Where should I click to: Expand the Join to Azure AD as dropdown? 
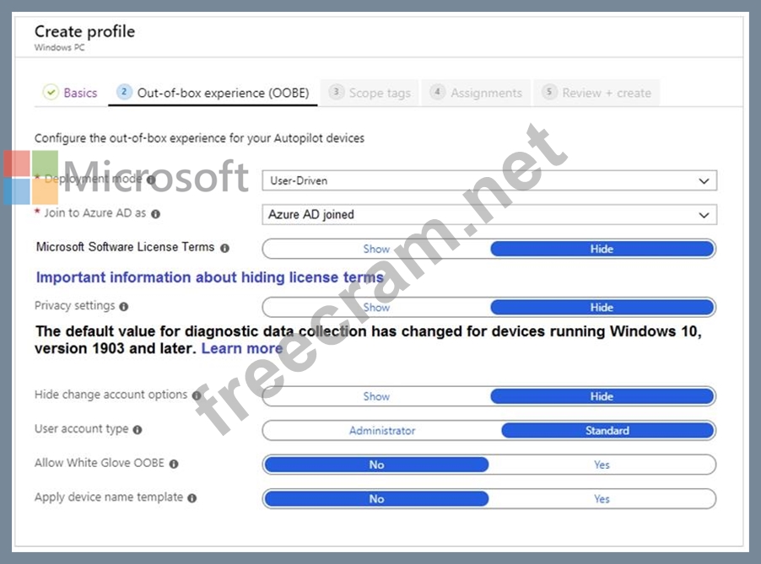489,215
